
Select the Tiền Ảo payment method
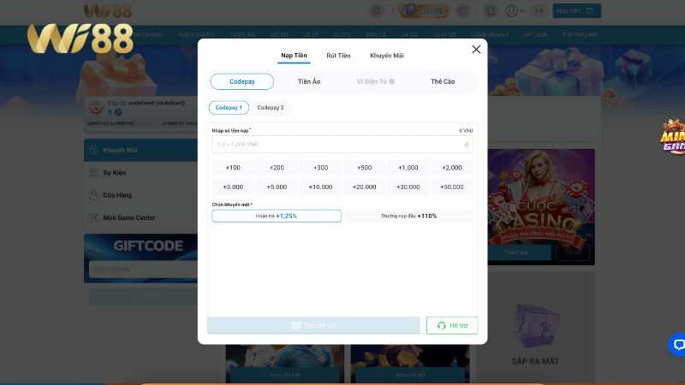pyautogui.click(x=309, y=81)
